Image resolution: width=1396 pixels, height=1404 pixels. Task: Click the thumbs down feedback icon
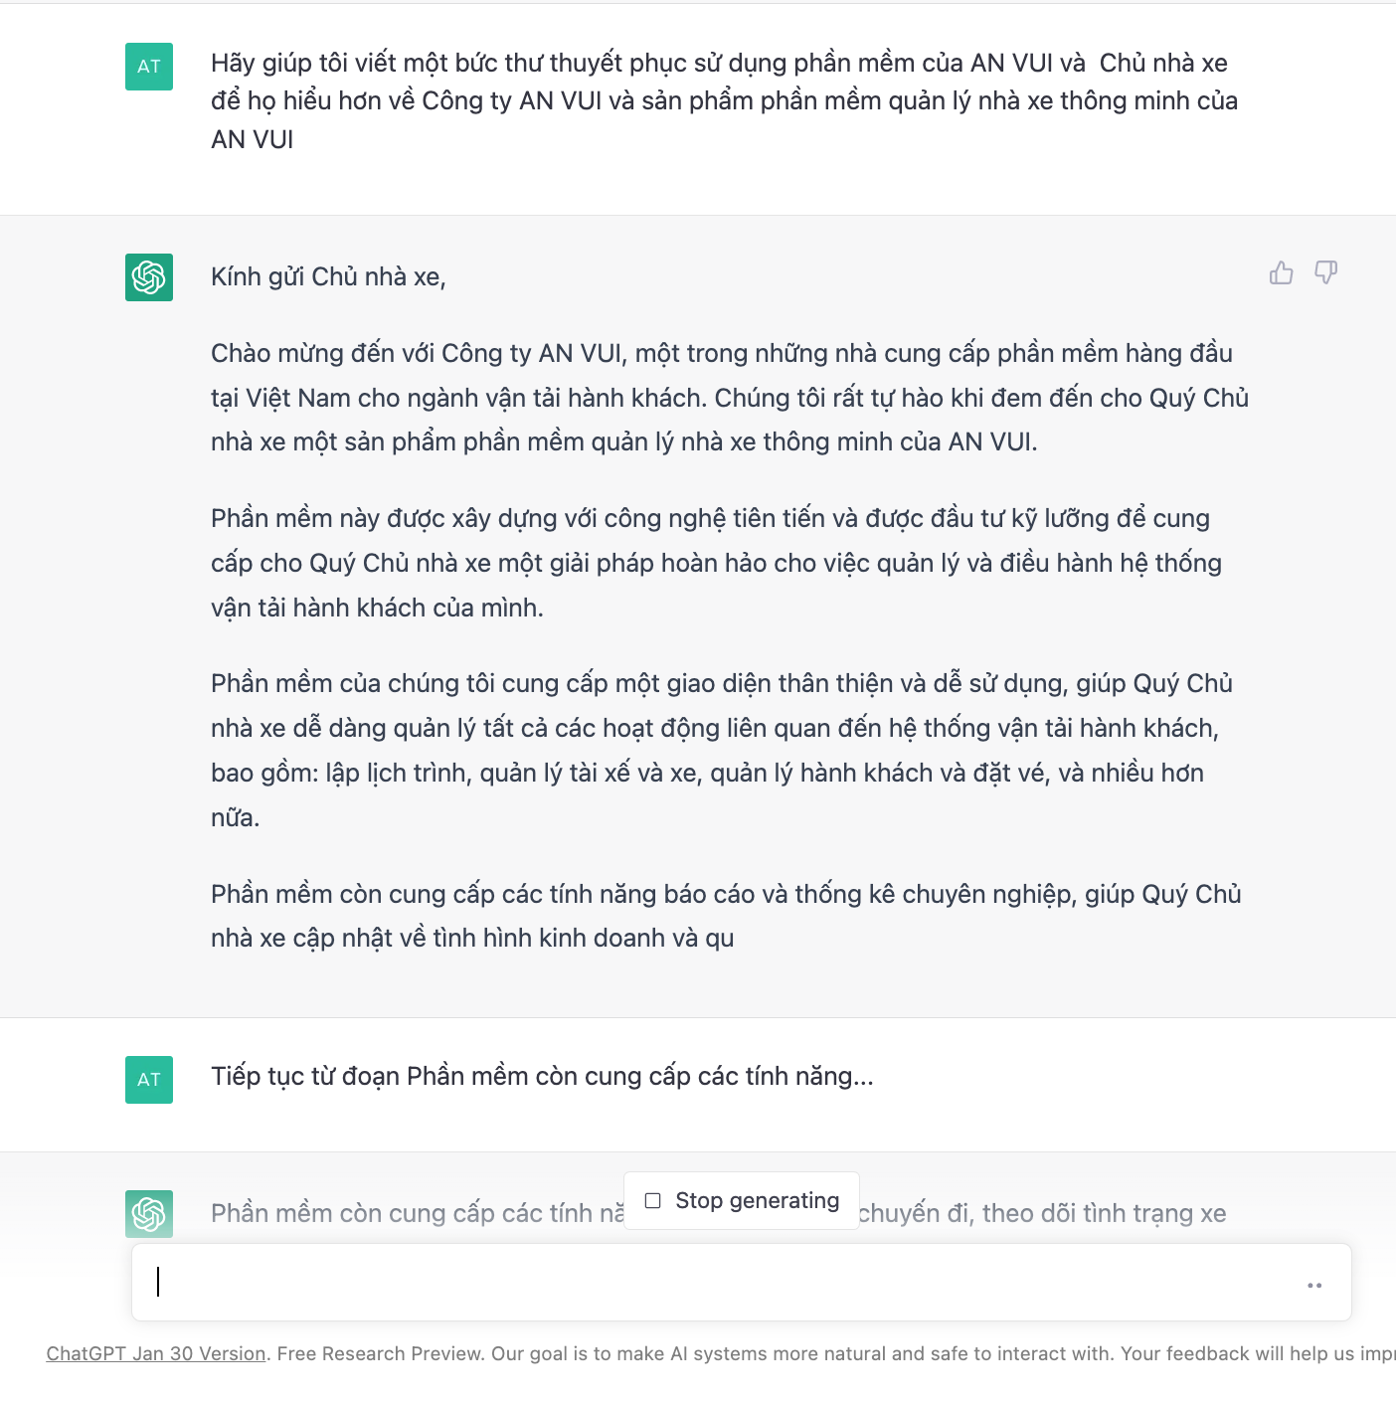pos(1325,272)
